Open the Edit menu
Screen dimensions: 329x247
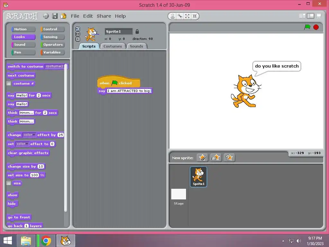tap(88, 16)
